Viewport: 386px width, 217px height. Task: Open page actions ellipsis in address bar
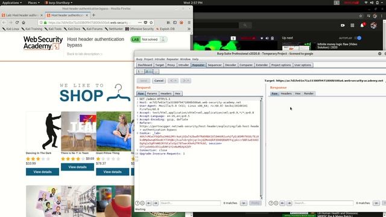click(x=140, y=22)
